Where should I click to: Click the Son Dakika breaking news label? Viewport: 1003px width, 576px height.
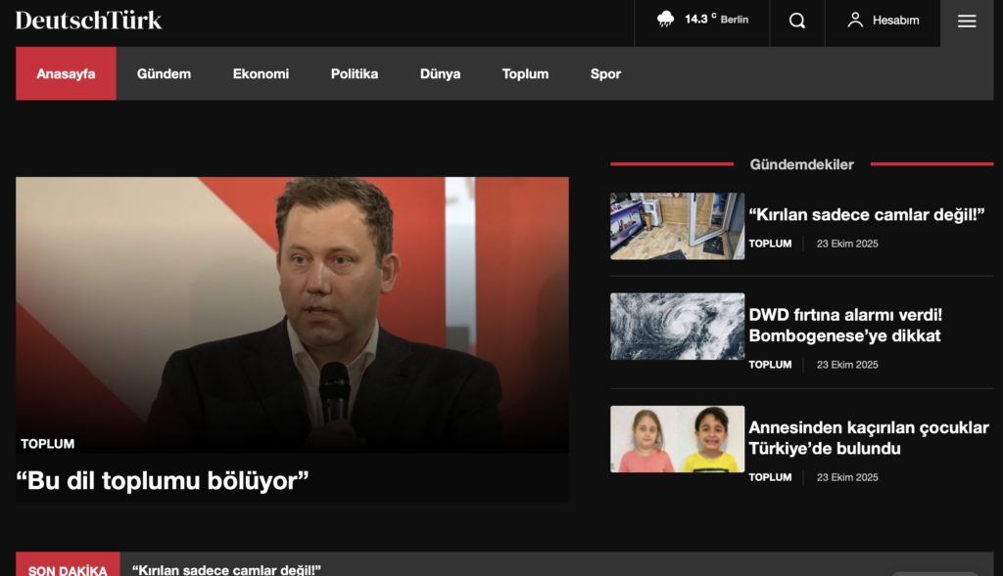point(68,567)
